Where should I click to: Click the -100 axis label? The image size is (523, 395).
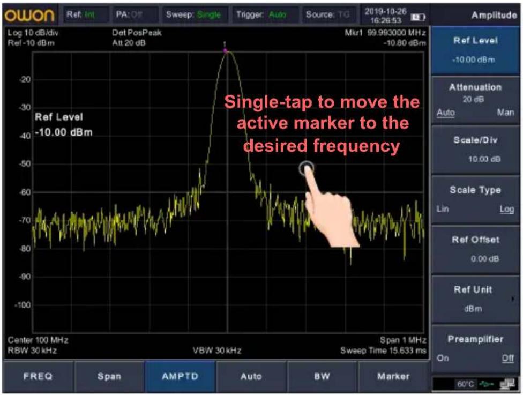[23, 305]
